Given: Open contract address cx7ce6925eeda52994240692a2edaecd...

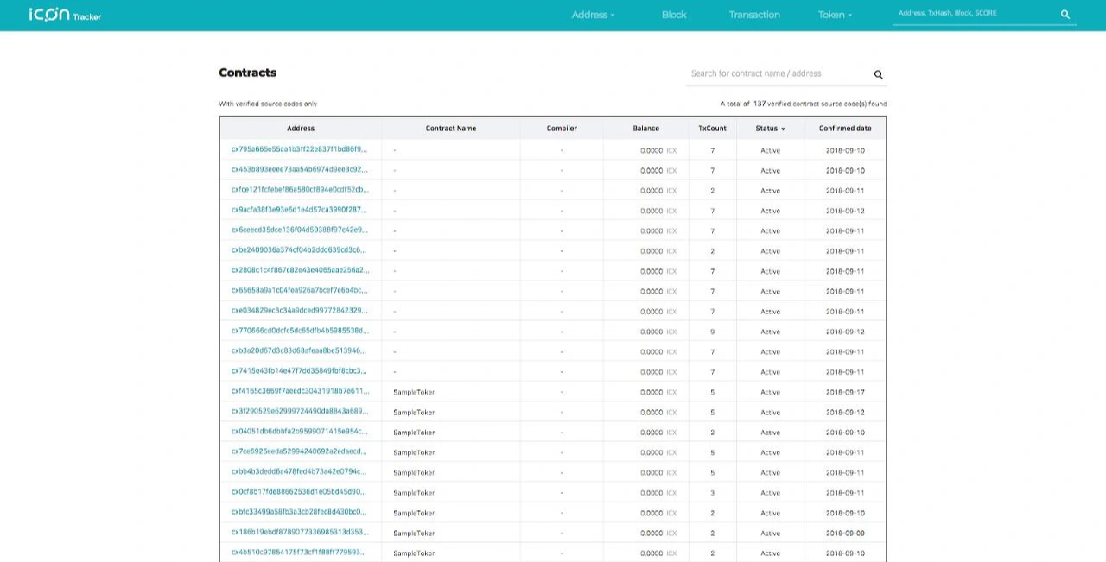Looking at the screenshot, I should click(x=299, y=451).
